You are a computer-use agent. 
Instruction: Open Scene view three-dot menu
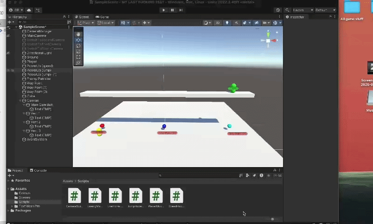pos(279,17)
